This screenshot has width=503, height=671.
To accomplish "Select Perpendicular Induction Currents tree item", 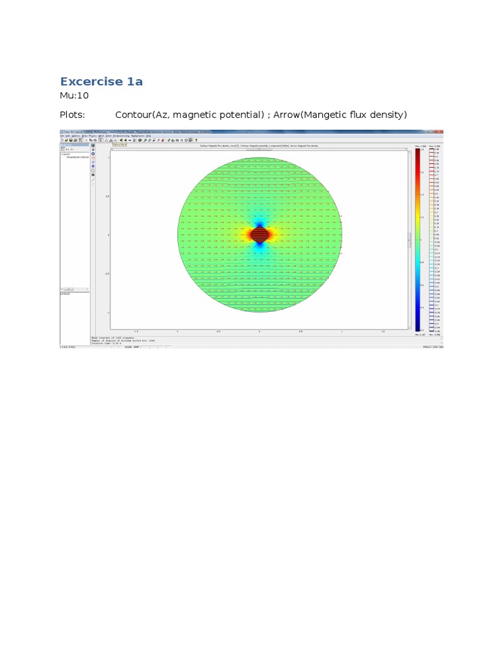I will point(78,157).
